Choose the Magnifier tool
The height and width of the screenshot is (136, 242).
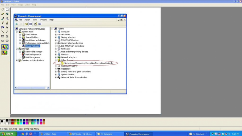tap(7, 18)
